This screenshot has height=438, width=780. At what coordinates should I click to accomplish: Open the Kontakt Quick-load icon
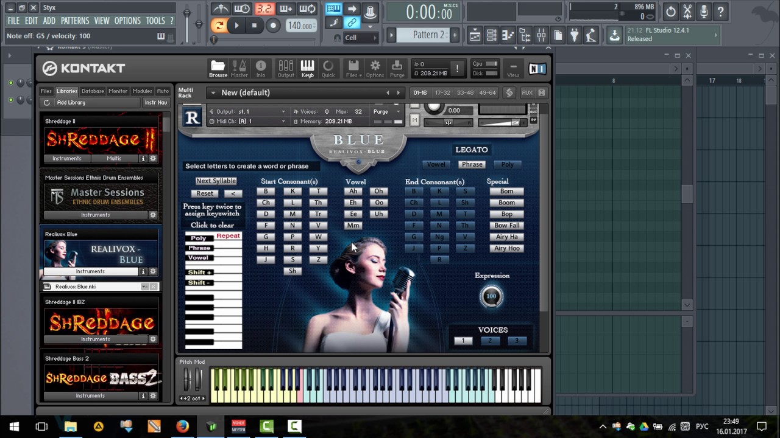click(328, 69)
